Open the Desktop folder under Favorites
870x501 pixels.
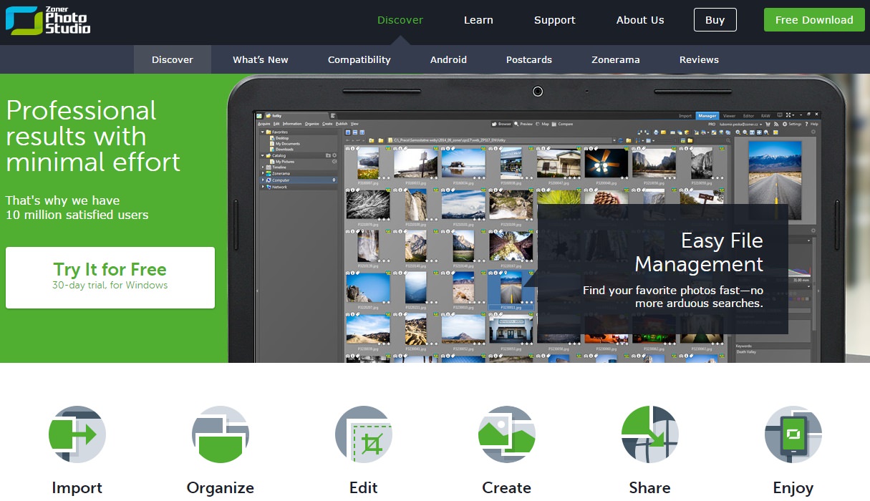tap(279, 138)
